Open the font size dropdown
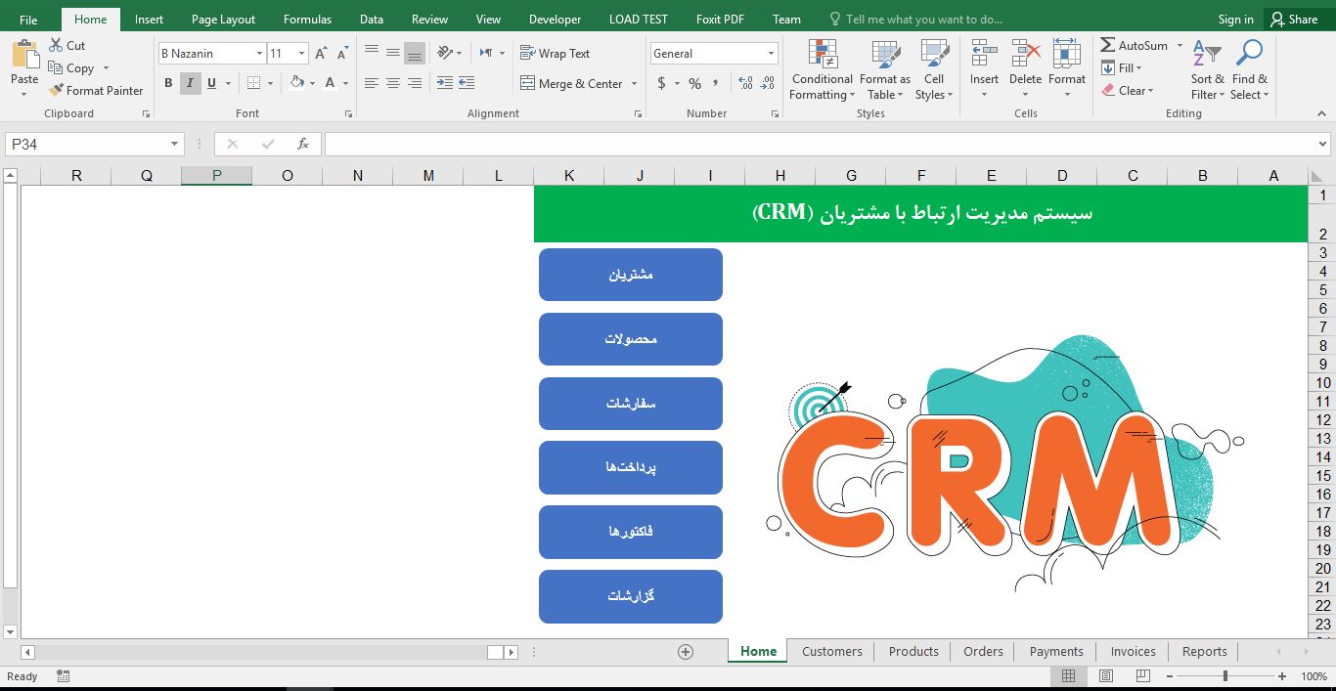 [301, 54]
